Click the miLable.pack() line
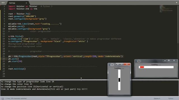Screen dimensions: 179x100 click(17, 26)
